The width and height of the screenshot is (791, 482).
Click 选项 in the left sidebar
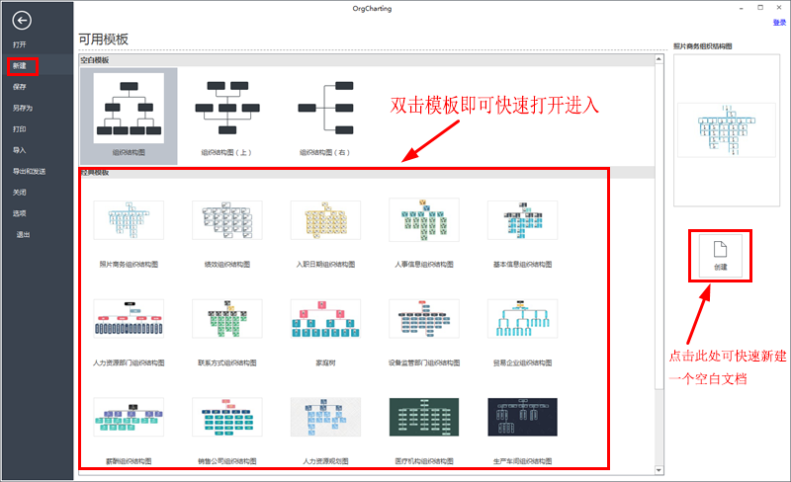[x=21, y=212]
